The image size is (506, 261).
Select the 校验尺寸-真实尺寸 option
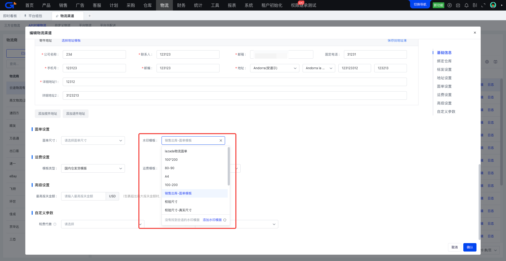194,210
